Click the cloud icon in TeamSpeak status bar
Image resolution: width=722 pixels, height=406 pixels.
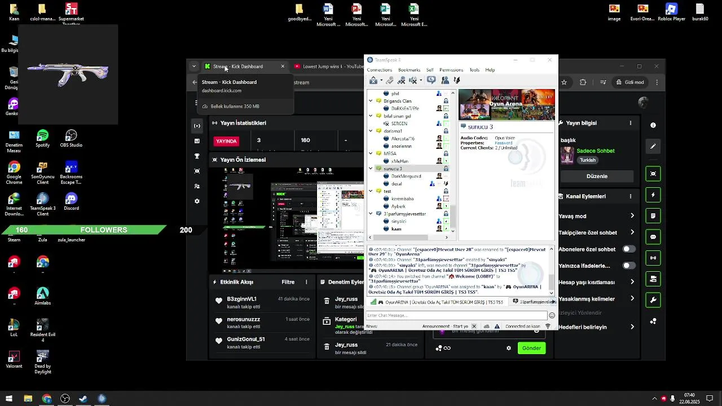(x=486, y=326)
